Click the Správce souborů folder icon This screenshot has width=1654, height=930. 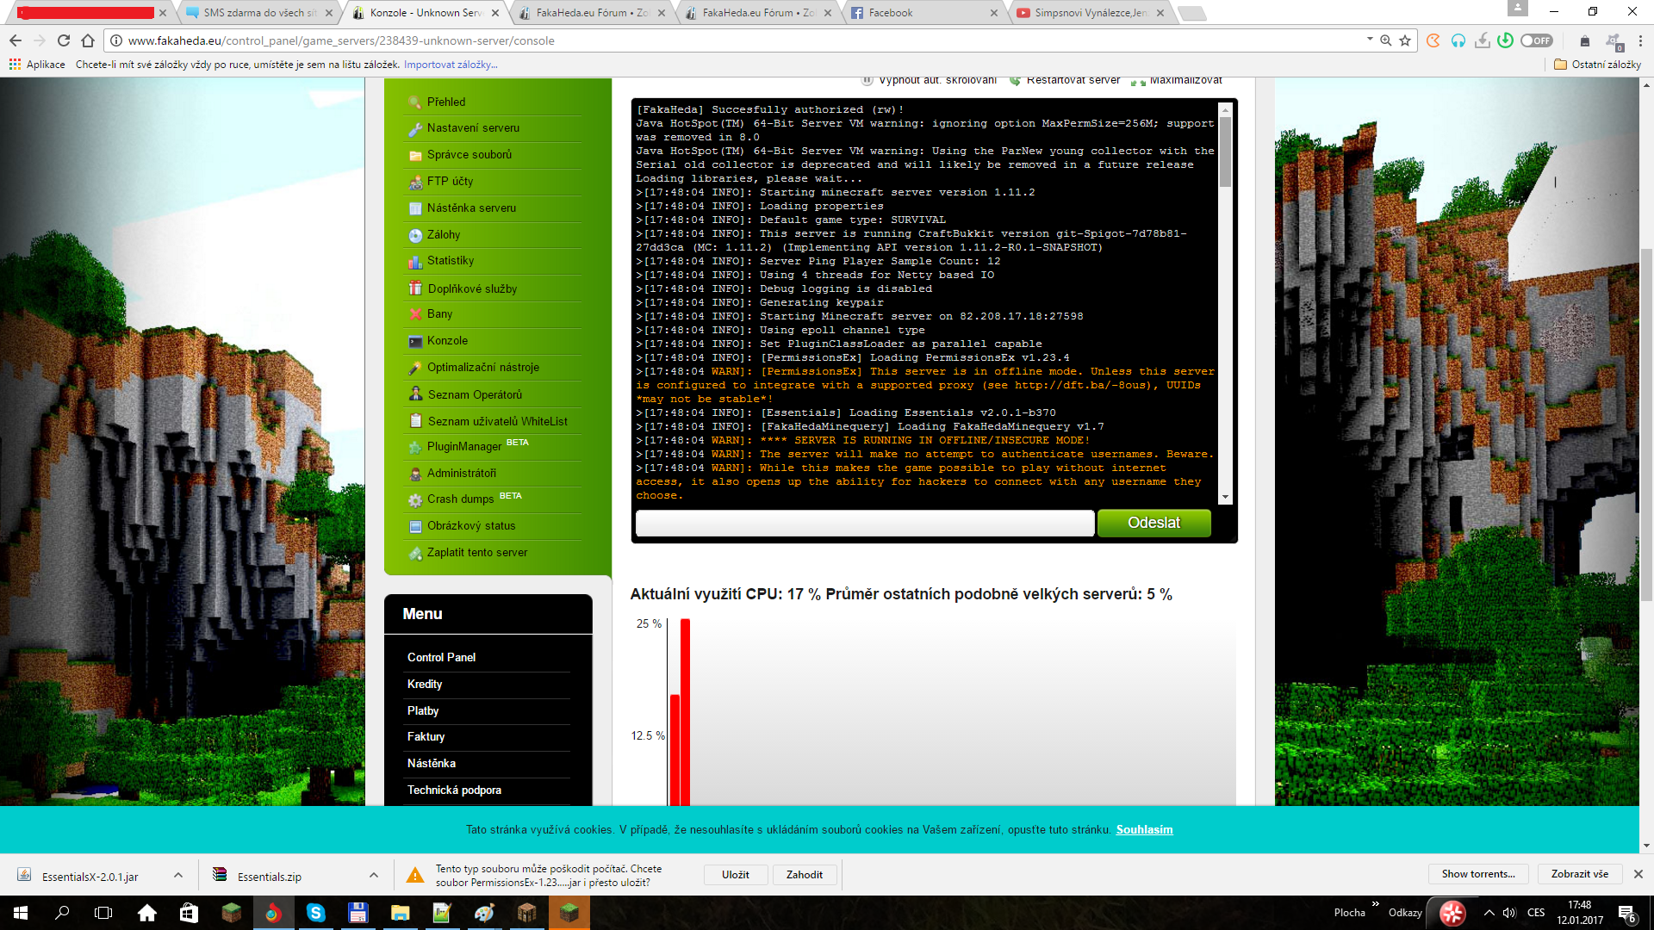415,156
